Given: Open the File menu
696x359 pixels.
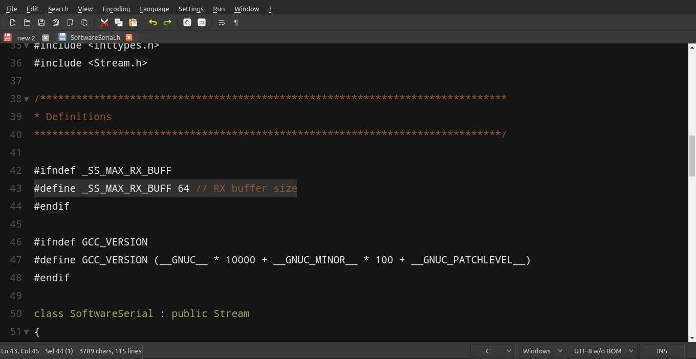Looking at the screenshot, I should 11,9.
